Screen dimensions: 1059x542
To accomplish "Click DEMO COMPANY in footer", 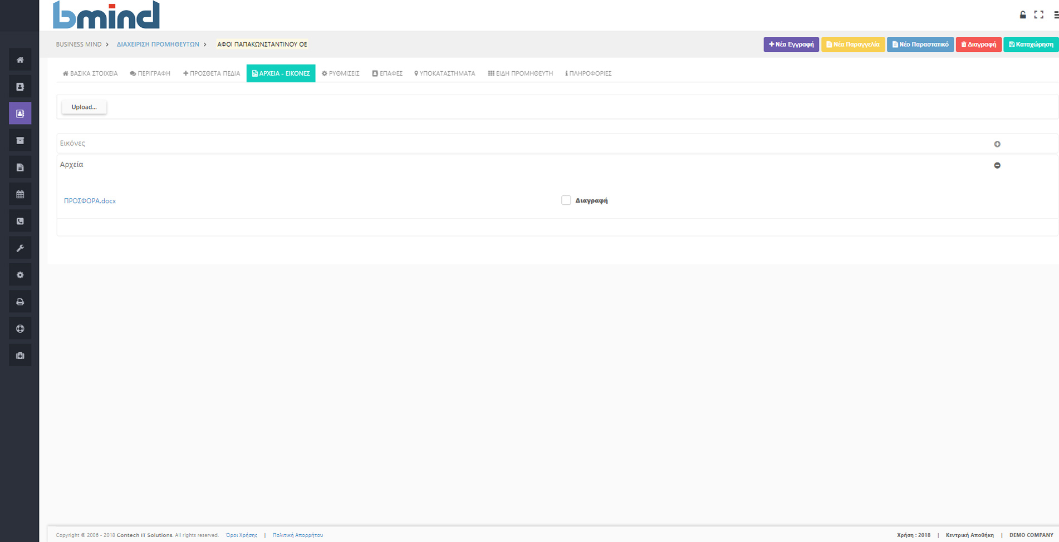I will point(1031,535).
